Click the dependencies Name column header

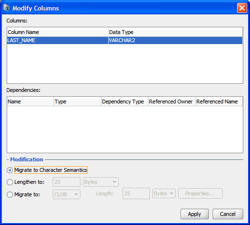[x=30, y=101]
